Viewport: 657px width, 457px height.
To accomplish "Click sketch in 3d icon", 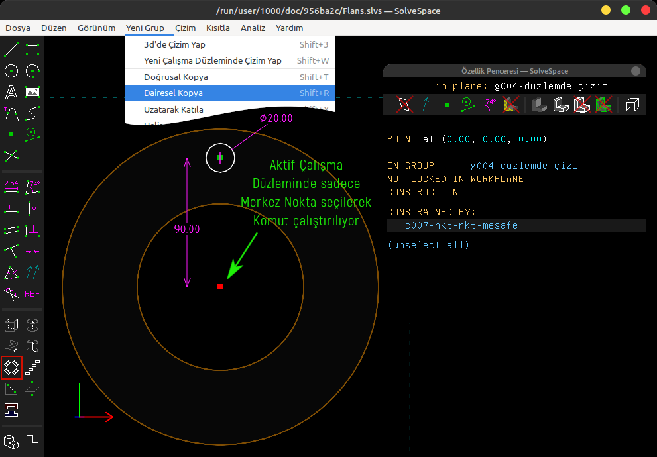I will point(32,389).
